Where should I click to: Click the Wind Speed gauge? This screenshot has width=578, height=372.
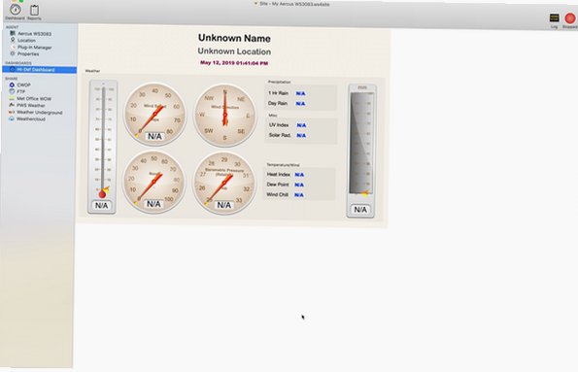pyautogui.click(x=154, y=114)
